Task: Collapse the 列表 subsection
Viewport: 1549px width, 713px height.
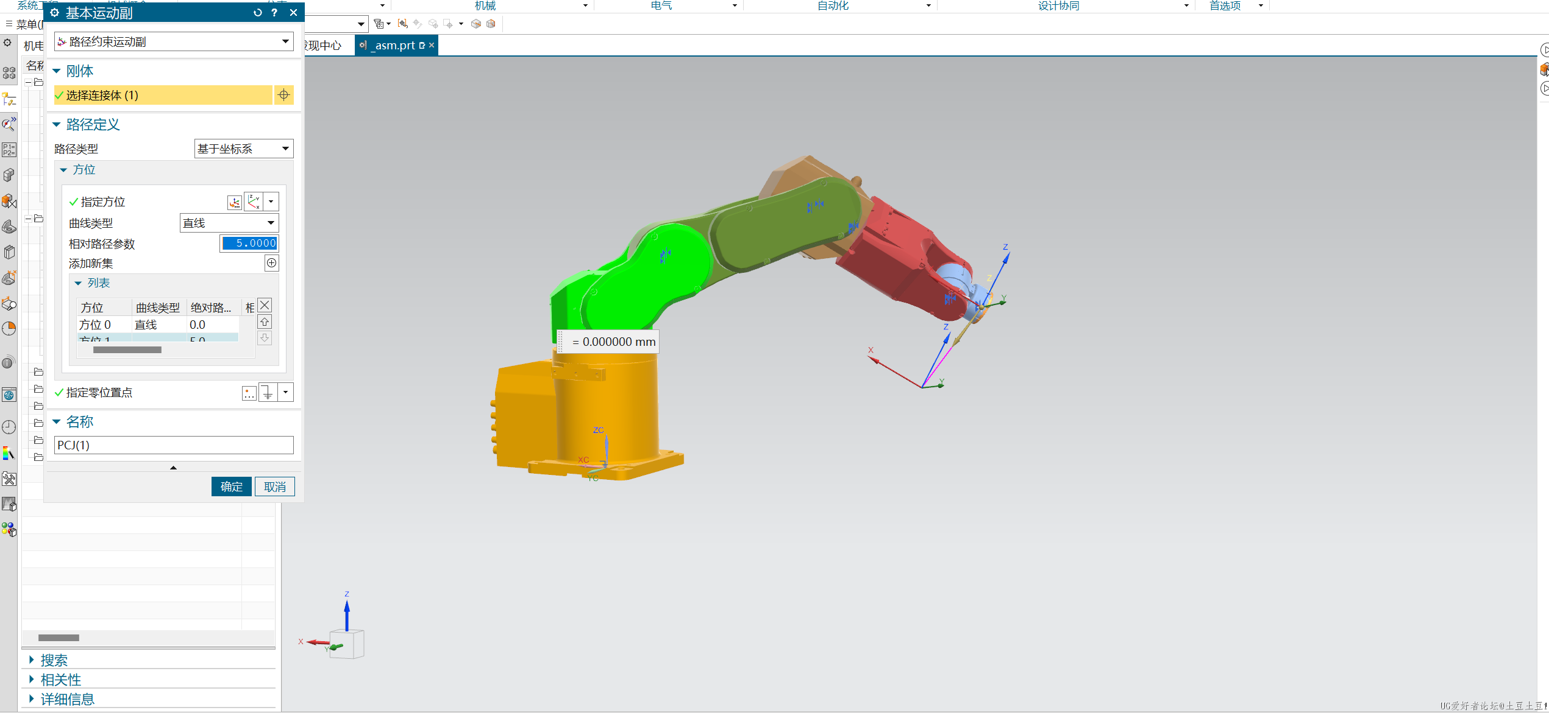Action: pos(78,283)
